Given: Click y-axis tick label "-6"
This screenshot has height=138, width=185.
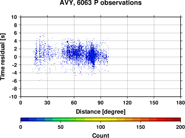Looking at the screenshot, I should [14, 81].
